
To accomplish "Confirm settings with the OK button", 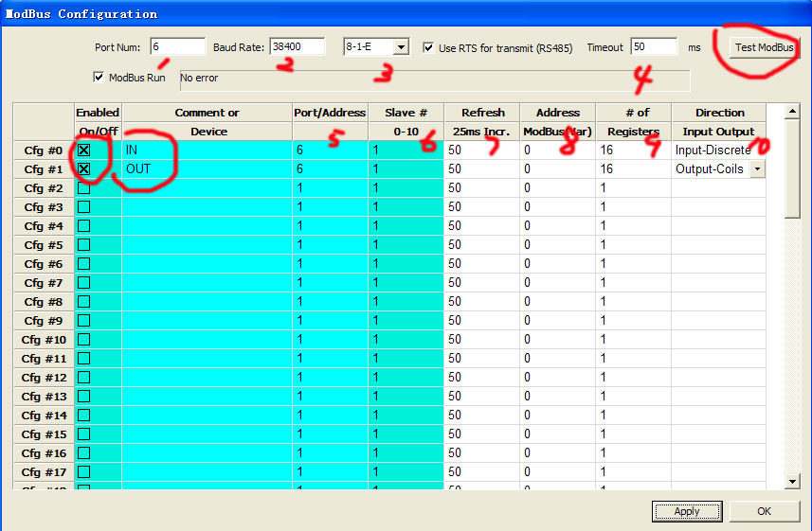I will point(764,511).
